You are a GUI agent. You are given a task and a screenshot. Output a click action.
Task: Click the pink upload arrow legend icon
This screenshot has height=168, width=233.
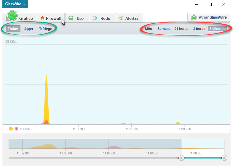(16, 129)
